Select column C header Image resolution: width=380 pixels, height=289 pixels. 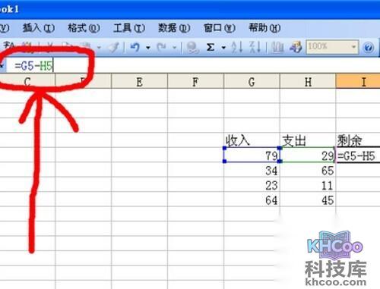point(27,82)
